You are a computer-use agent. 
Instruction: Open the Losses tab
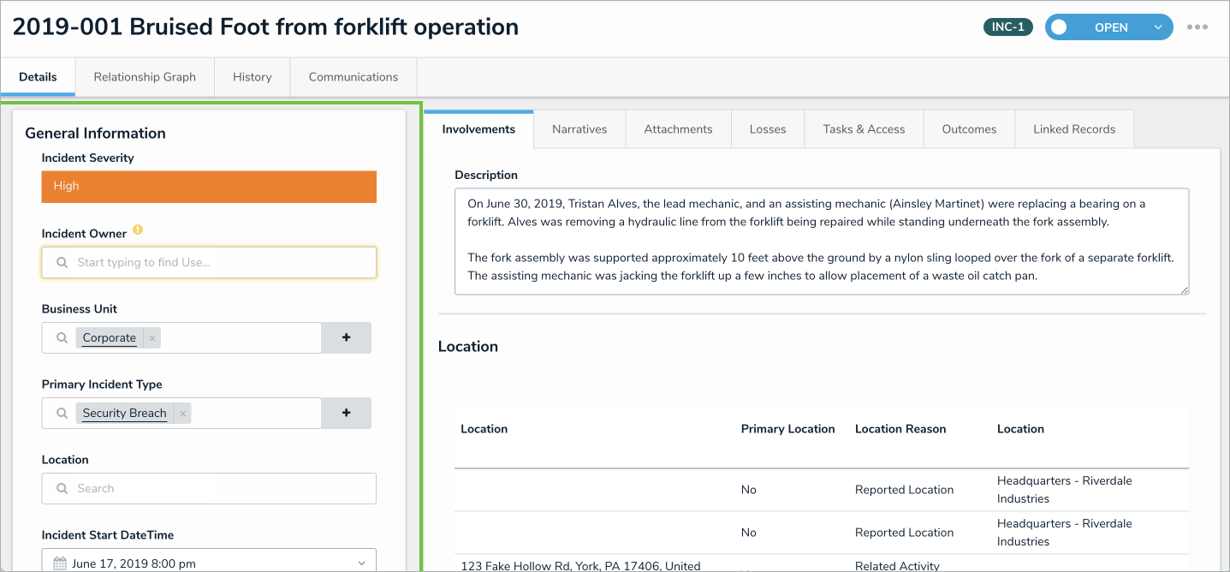(768, 129)
